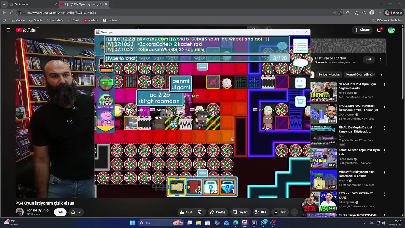Toggle channel notification bell icon
The height and width of the screenshot is (228, 405).
[73, 212]
